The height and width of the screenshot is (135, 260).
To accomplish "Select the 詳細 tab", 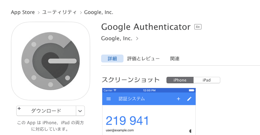I will 112,59.
